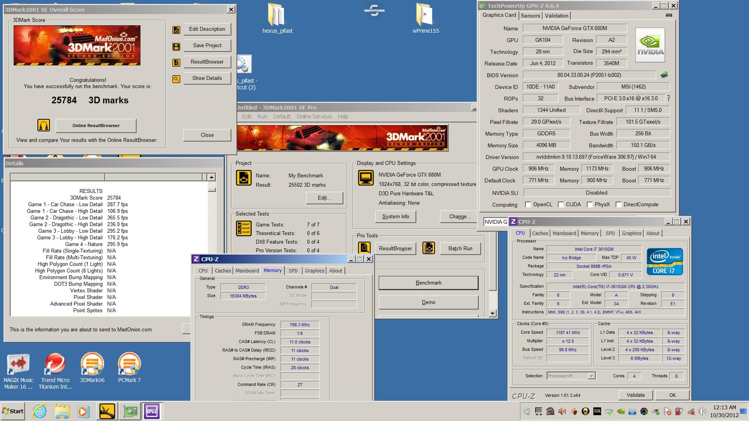Open the Help menu in 3DMark2001
749x421 pixels.
coord(343,117)
